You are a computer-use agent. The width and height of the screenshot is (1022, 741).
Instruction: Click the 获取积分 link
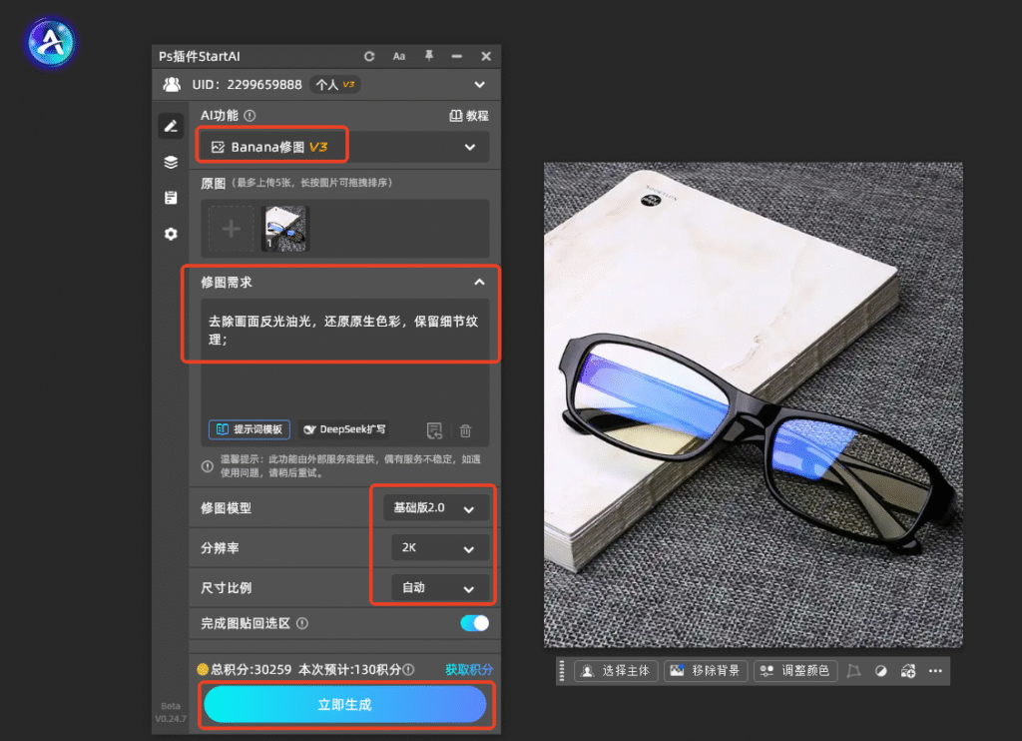469,669
